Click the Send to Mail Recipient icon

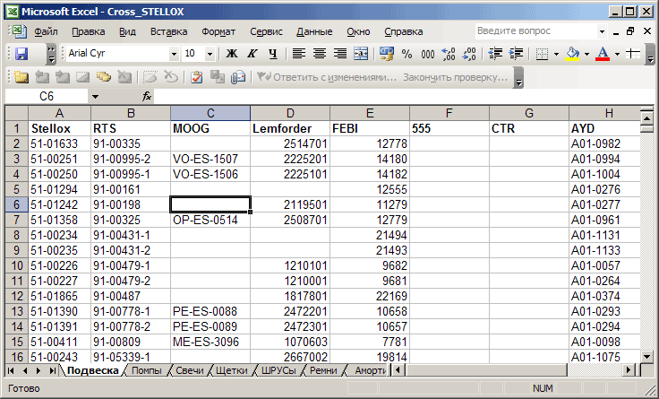(x=238, y=77)
